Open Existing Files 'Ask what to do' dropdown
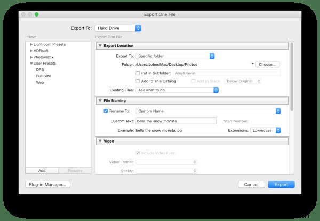The width and height of the screenshot is (320, 221). (178, 90)
